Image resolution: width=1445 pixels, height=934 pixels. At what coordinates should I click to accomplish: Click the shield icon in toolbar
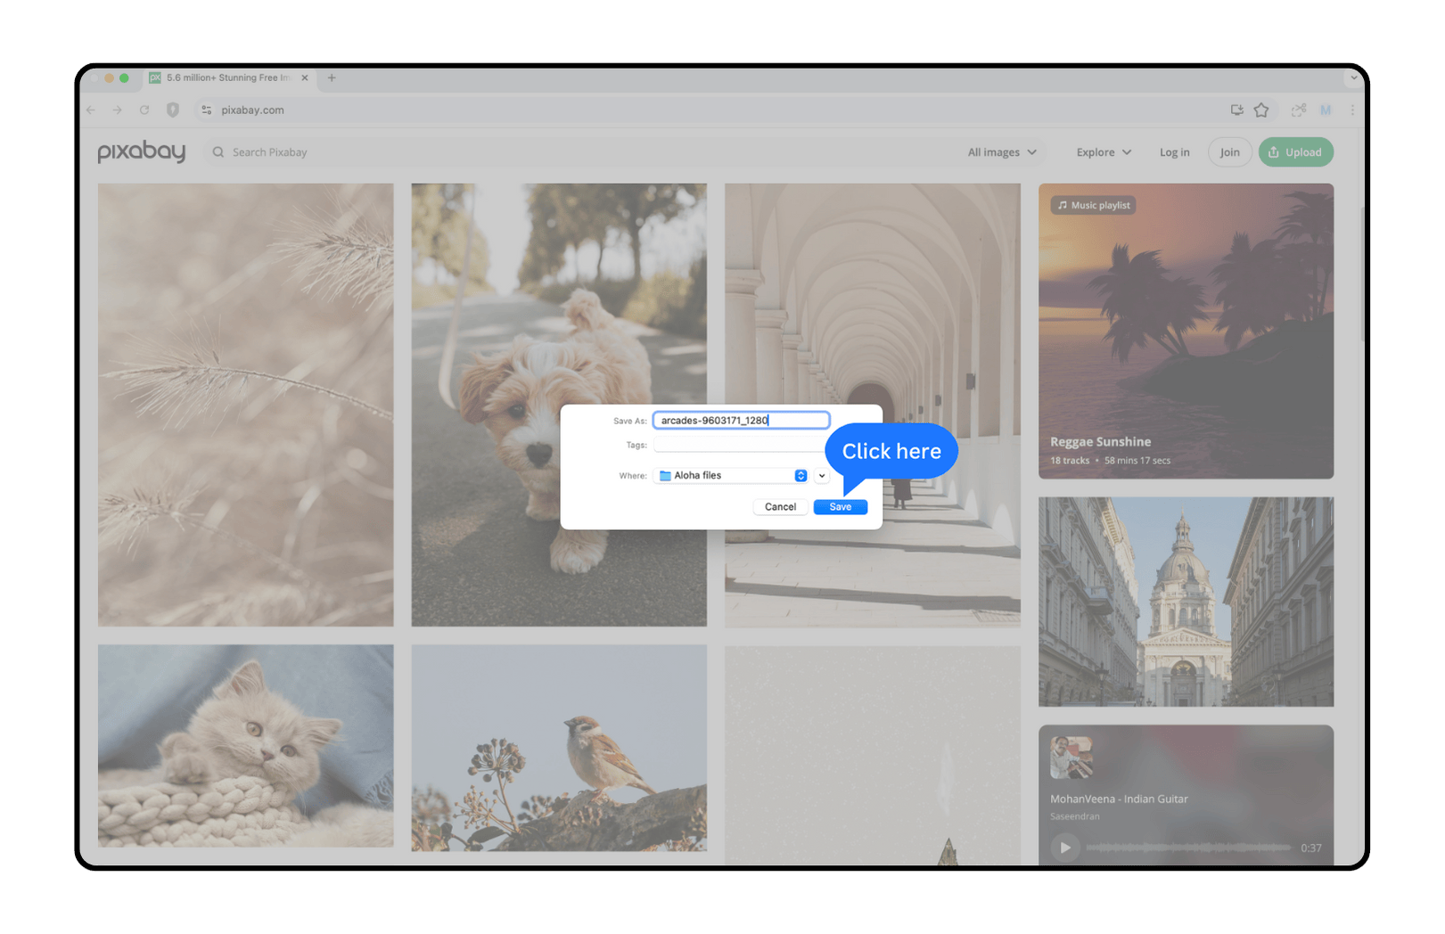click(173, 110)
